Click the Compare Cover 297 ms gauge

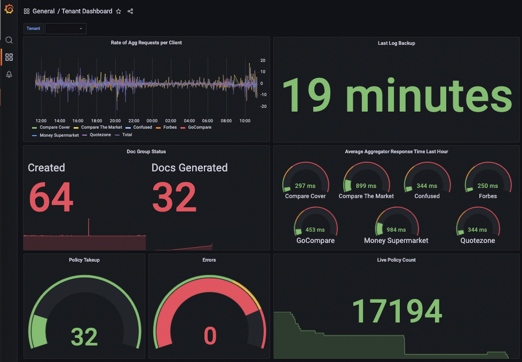point(305,178)
